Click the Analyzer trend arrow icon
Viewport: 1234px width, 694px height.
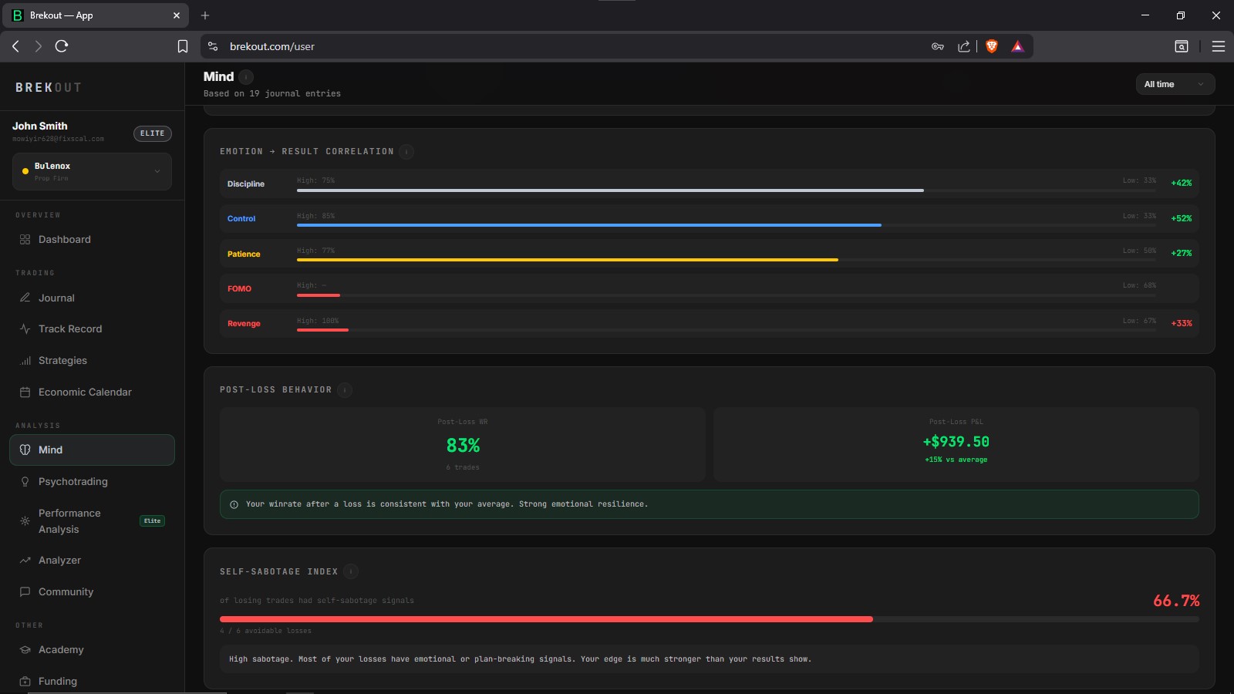(25, 561)
